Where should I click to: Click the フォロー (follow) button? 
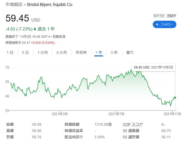click(165, 24)
